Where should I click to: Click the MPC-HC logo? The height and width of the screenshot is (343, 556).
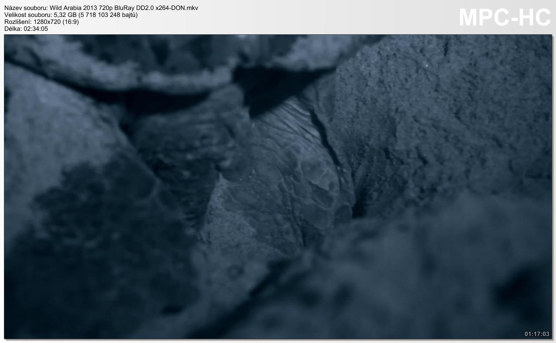point(504,18)
